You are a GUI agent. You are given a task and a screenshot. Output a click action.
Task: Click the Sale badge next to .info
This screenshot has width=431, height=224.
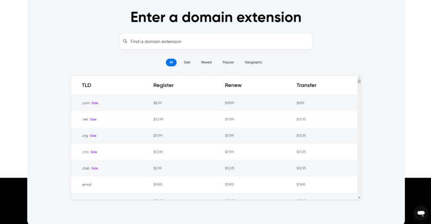[94, 152]
